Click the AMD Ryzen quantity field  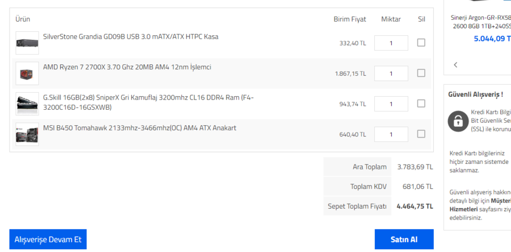pyautogui.click(x=391, y=73)
